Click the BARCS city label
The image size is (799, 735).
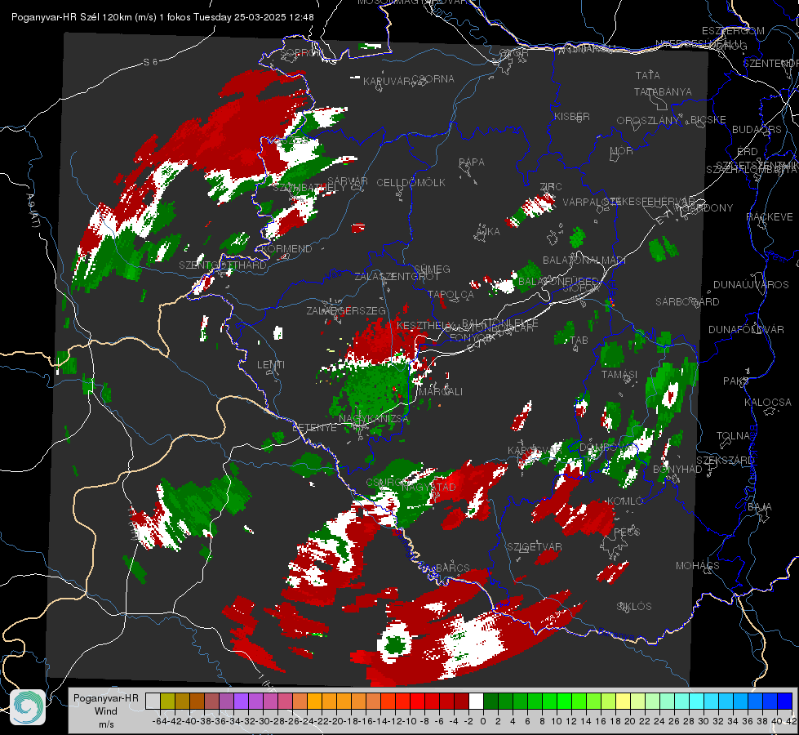(x=453, y=568)
